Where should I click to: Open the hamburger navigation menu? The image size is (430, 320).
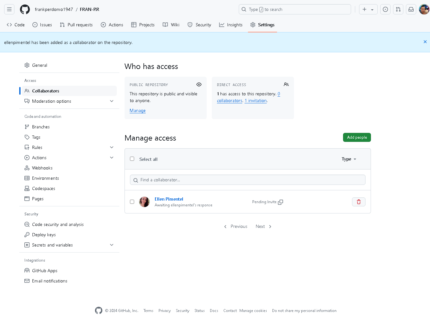(x=9, y=9)
